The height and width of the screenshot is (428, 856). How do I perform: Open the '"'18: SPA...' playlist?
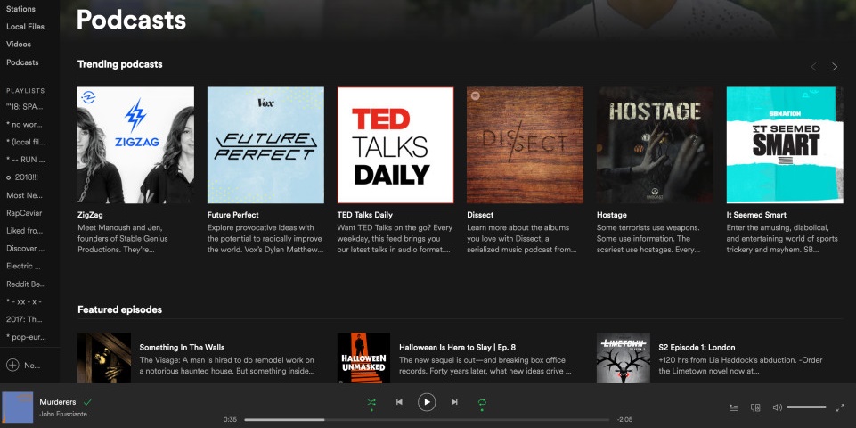coord(25,106)
